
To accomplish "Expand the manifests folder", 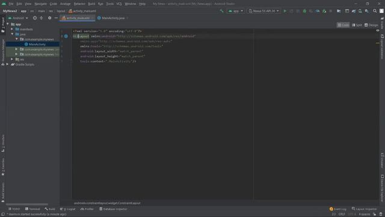I will pos(12,30).
